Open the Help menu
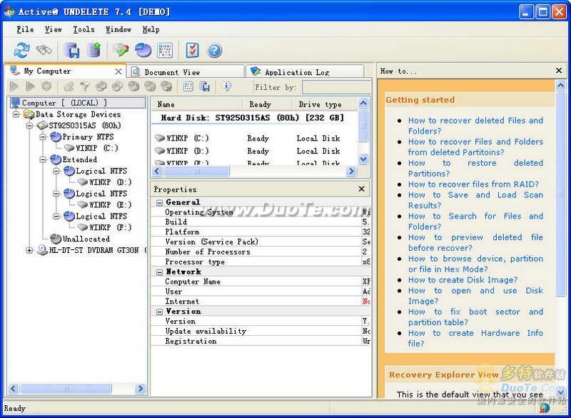571x418 pixels. coord(151,29)
